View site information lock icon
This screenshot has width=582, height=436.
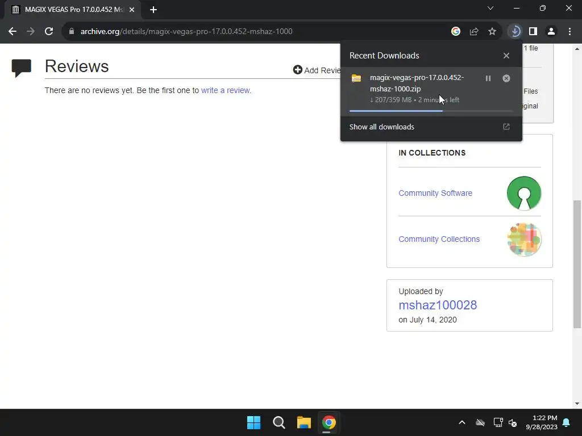point(72,32)
